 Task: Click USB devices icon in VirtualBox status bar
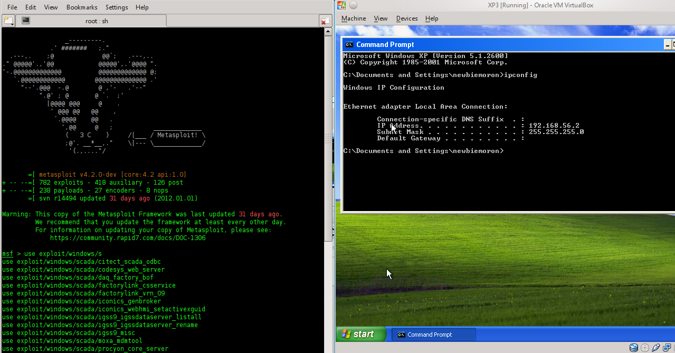click(x=655, y=348)
